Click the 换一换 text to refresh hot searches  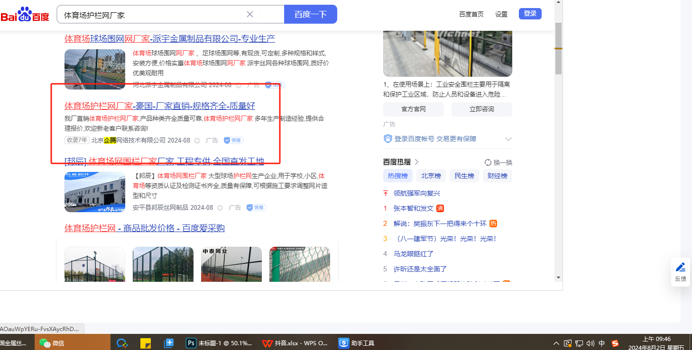point(503,162)
